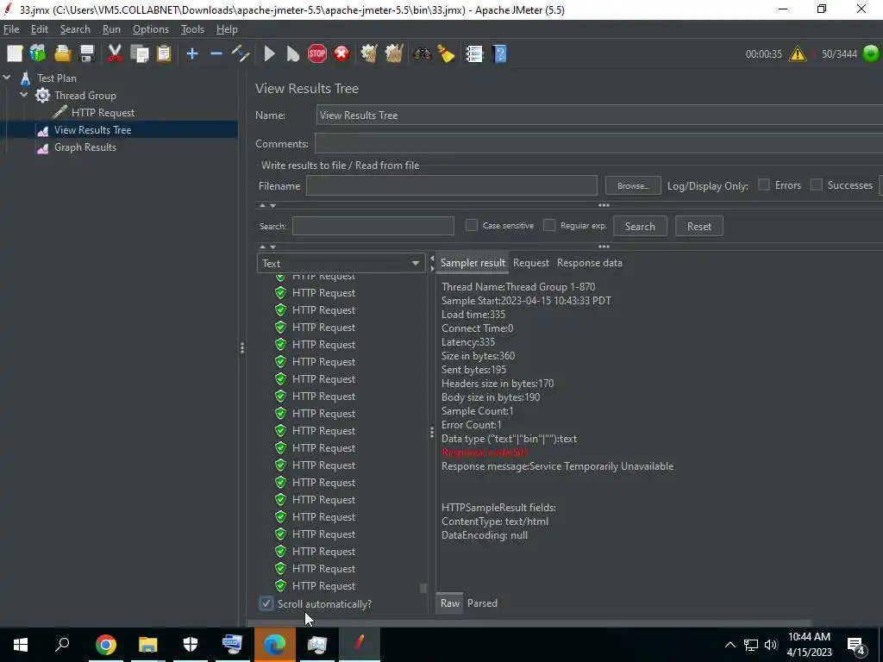Collapse all nodes with minus icon

[x=216, y=54]
